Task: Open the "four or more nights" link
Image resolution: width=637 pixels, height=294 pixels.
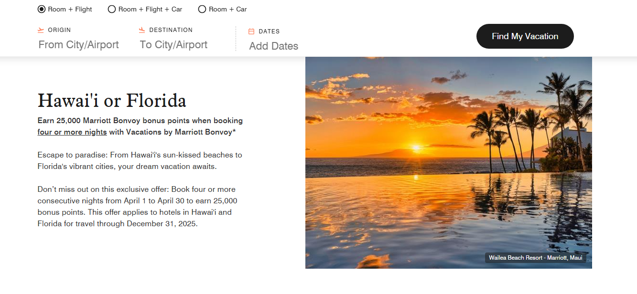Action: coord(72,132)
